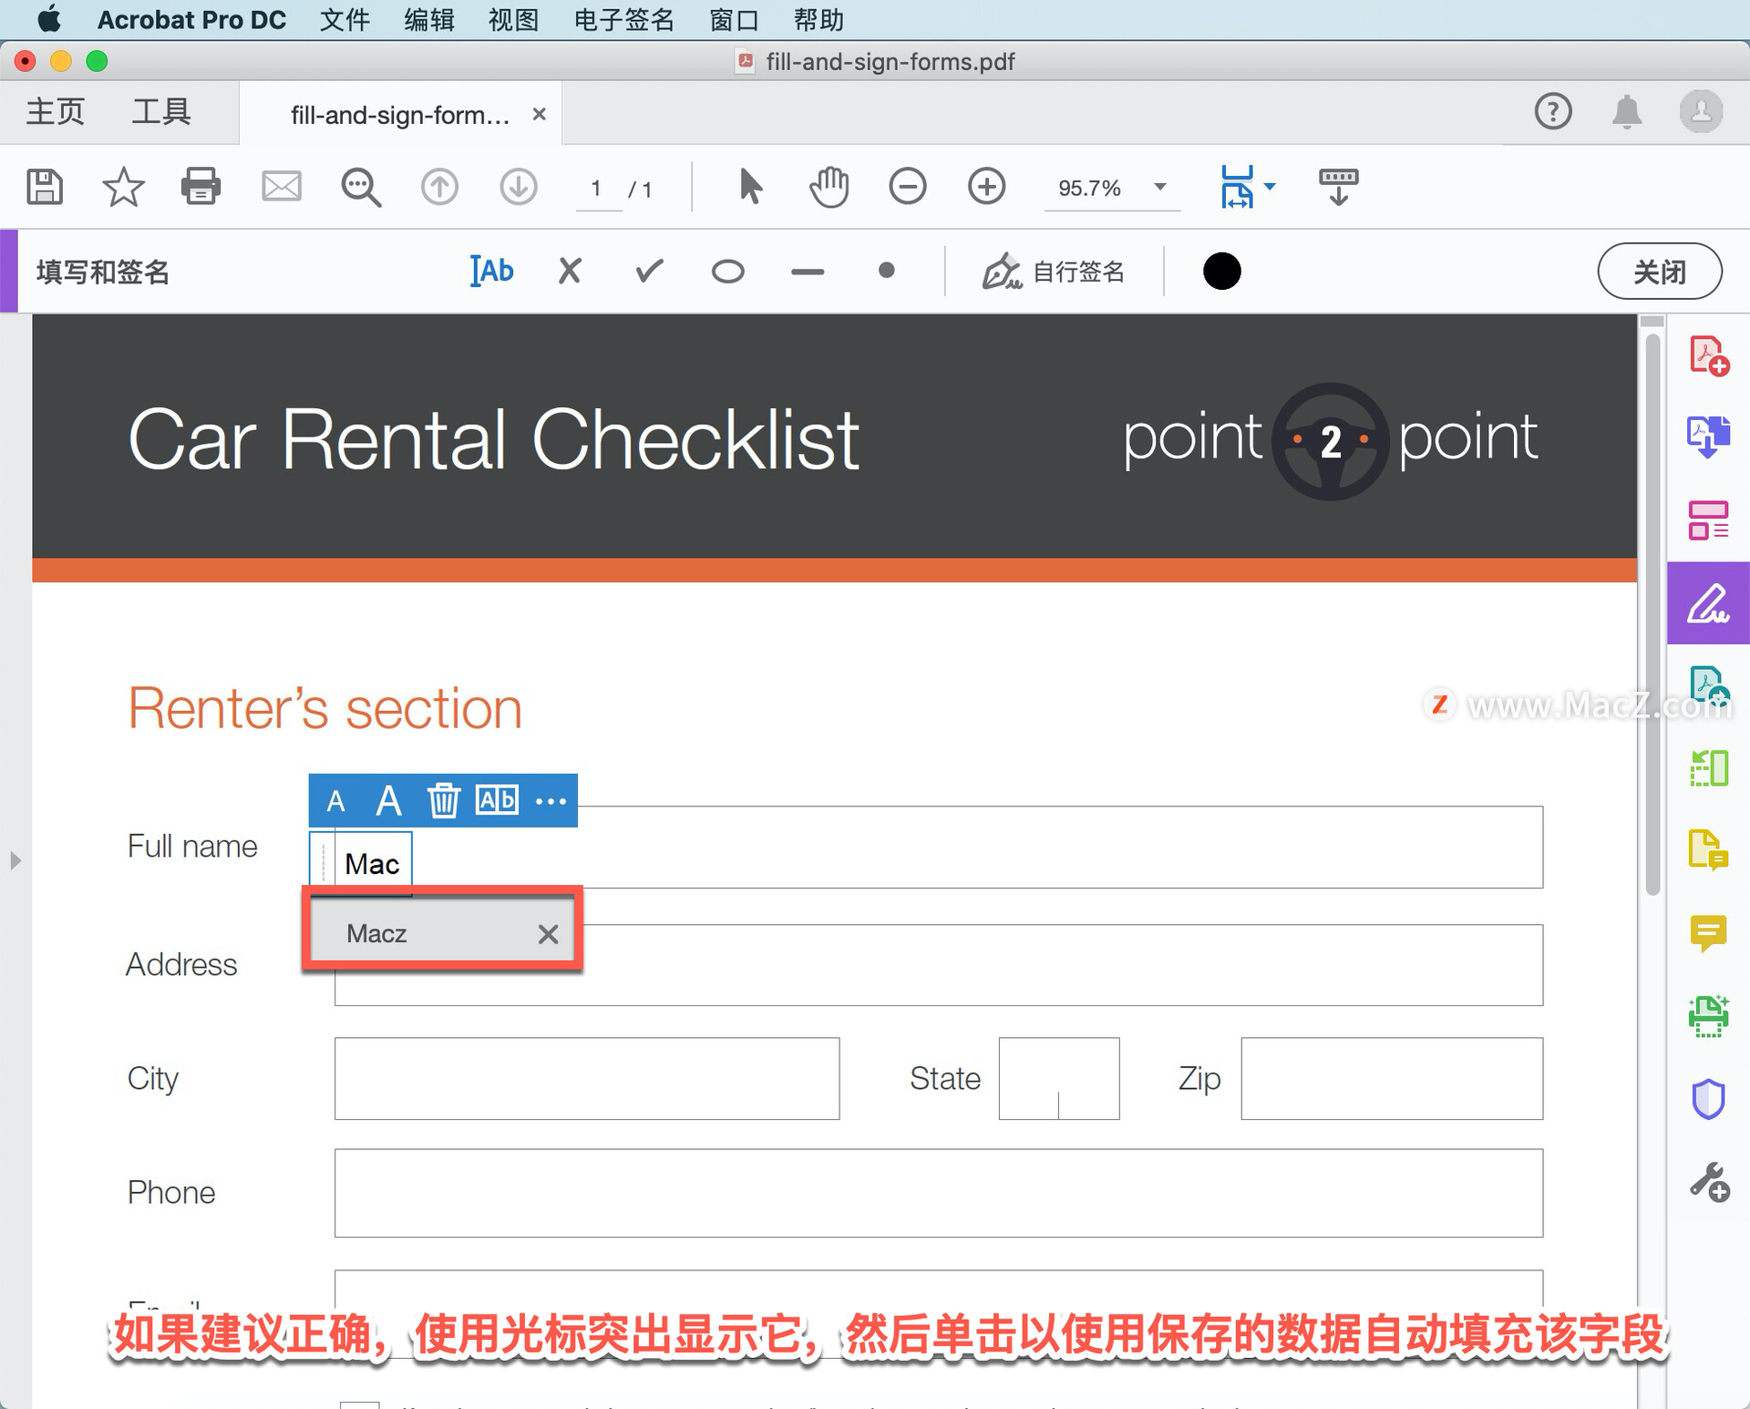Open the Help question mark icon

pos(1553,112)
